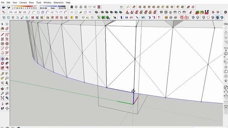Choose the Freehand drawing tool
228x128 pixels.
click(x=7, y=34)
